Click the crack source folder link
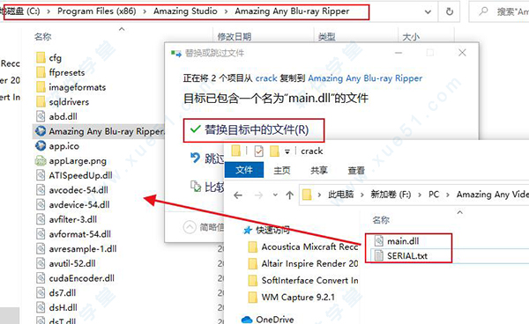 click(x=266, y=78)
